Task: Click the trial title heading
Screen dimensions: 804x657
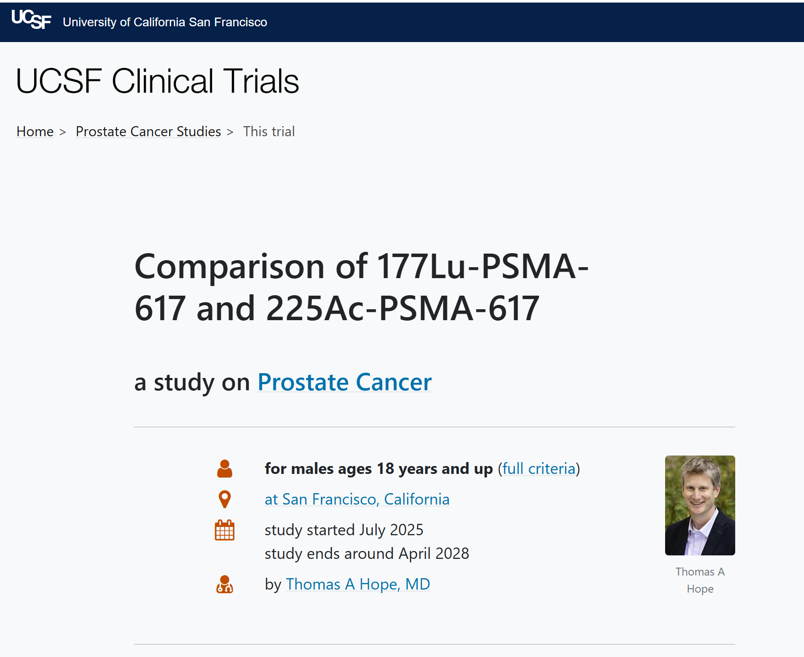Action: pos(361,287)
